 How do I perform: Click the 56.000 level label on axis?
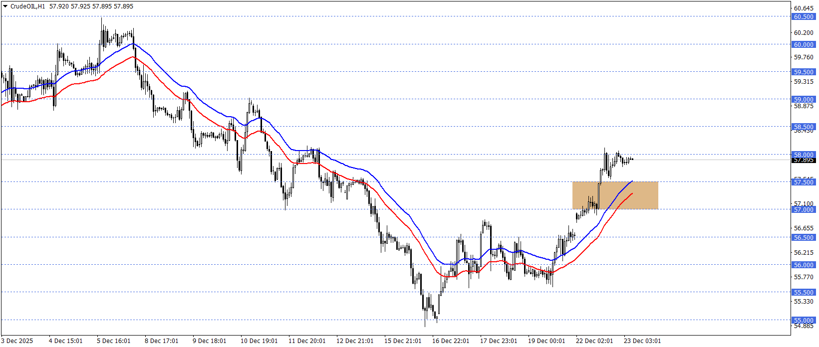[804, 265]
